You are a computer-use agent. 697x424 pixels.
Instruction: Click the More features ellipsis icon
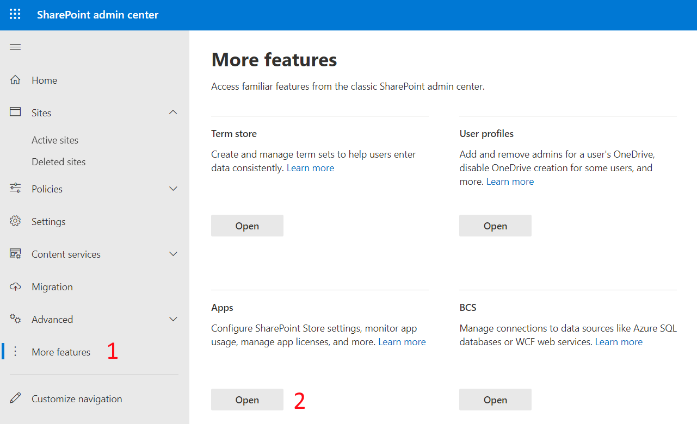pos(15,352)
